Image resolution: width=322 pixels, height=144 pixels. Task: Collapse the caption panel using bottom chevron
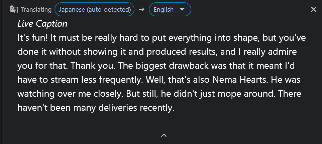pos(164,135)
